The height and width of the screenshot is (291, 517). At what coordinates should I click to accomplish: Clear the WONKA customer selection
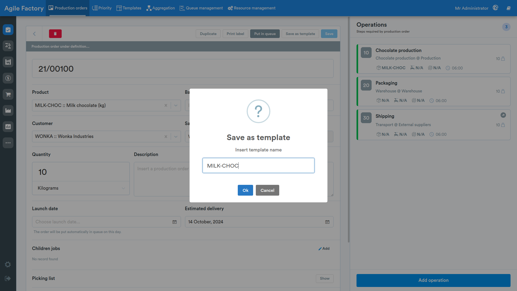(166, 137)
